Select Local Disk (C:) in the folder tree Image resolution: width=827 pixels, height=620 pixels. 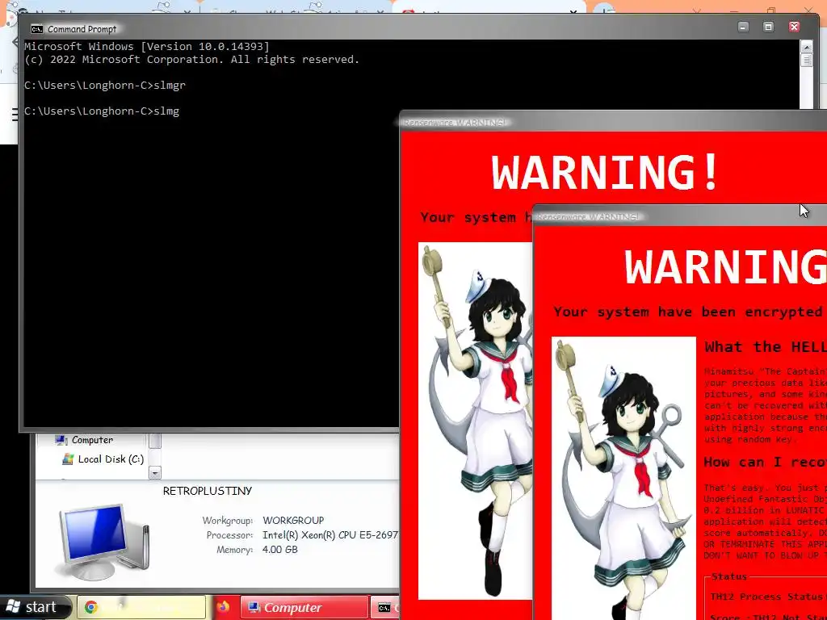111,459
